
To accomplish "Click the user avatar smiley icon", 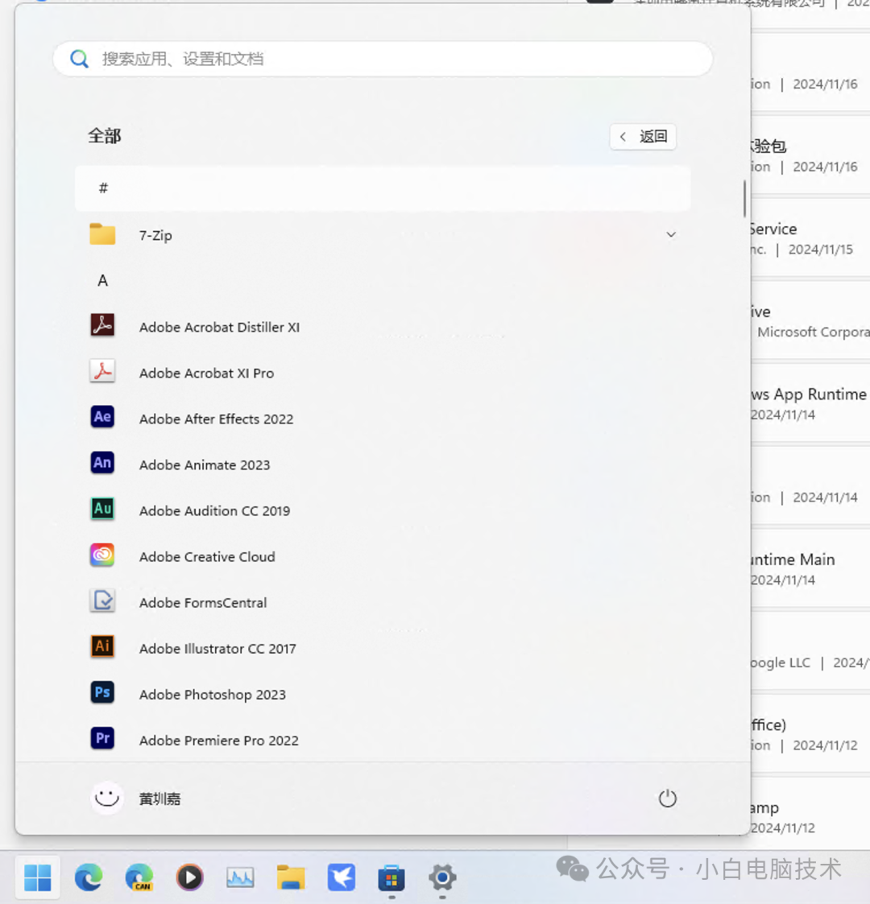I will (106, 799).
